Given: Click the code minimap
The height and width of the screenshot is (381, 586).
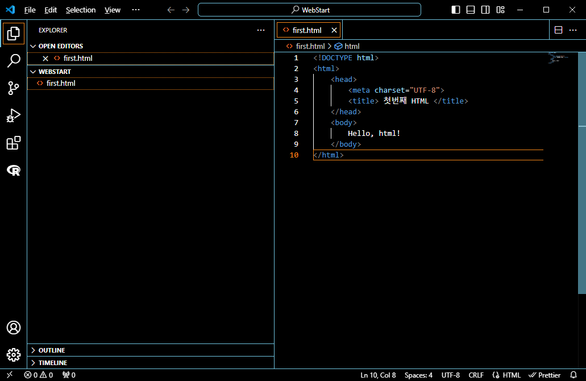Looking at the screenshot, I should 559,59.
